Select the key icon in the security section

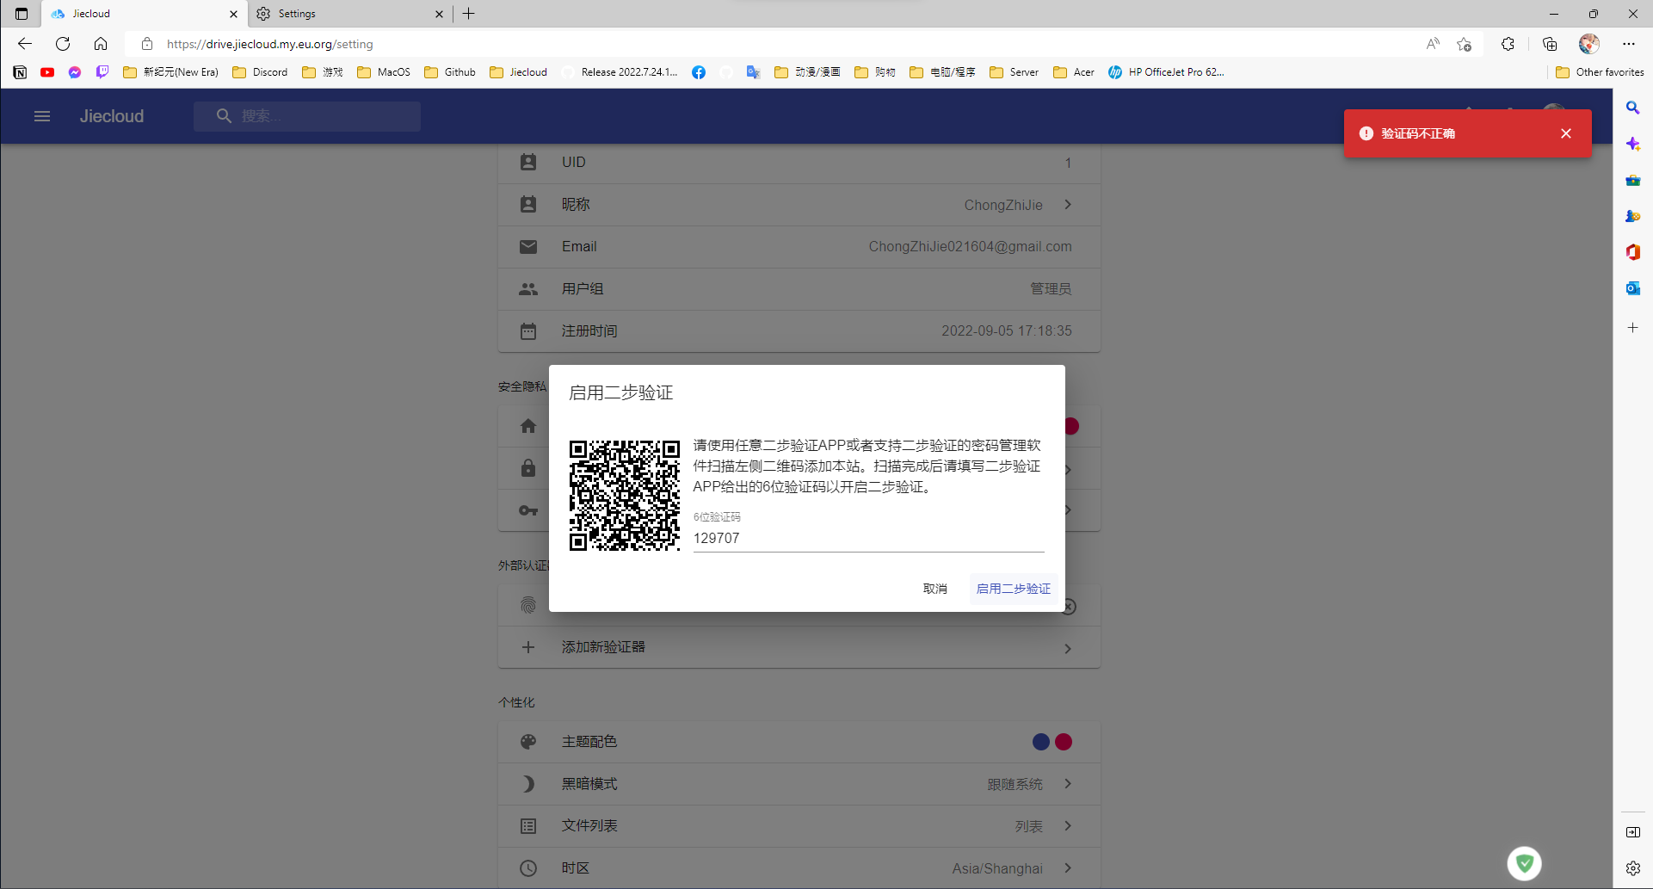(528, 510)
